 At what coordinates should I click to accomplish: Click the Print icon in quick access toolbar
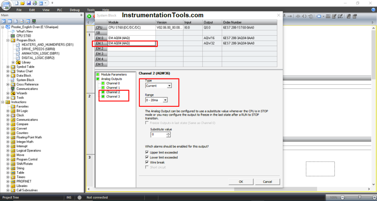click(x=35, y=3)
